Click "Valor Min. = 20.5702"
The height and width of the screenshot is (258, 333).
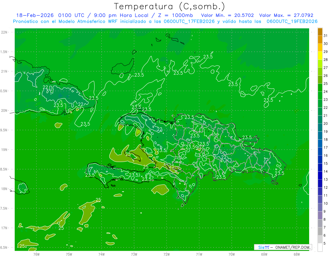227,15
